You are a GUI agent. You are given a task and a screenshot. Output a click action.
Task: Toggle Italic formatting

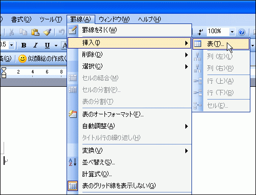(x=35, y=45)
